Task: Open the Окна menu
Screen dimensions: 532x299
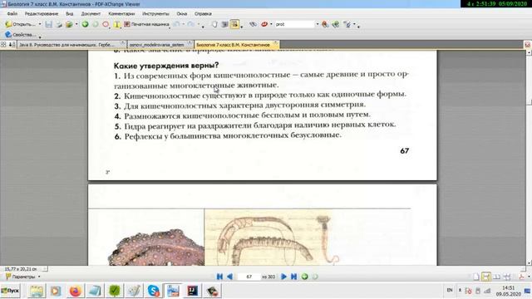Action: [182, 14]
